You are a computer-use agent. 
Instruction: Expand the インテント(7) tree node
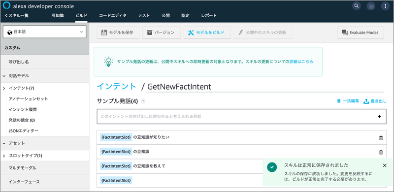tap(4, 88)
